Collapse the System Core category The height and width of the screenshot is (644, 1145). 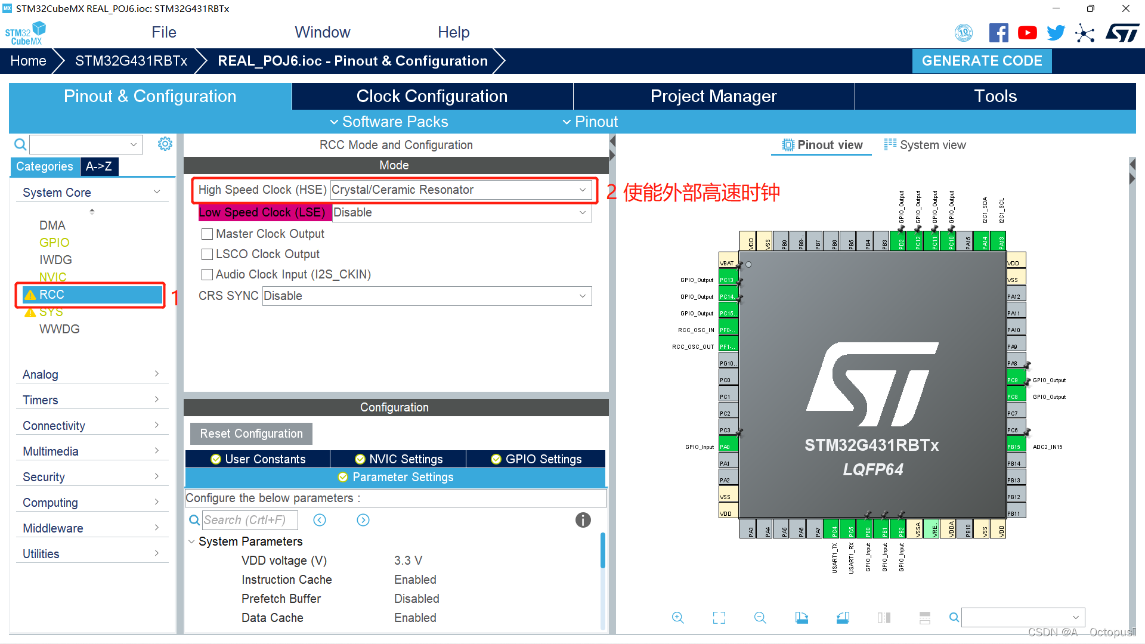[x=92, y=192]
